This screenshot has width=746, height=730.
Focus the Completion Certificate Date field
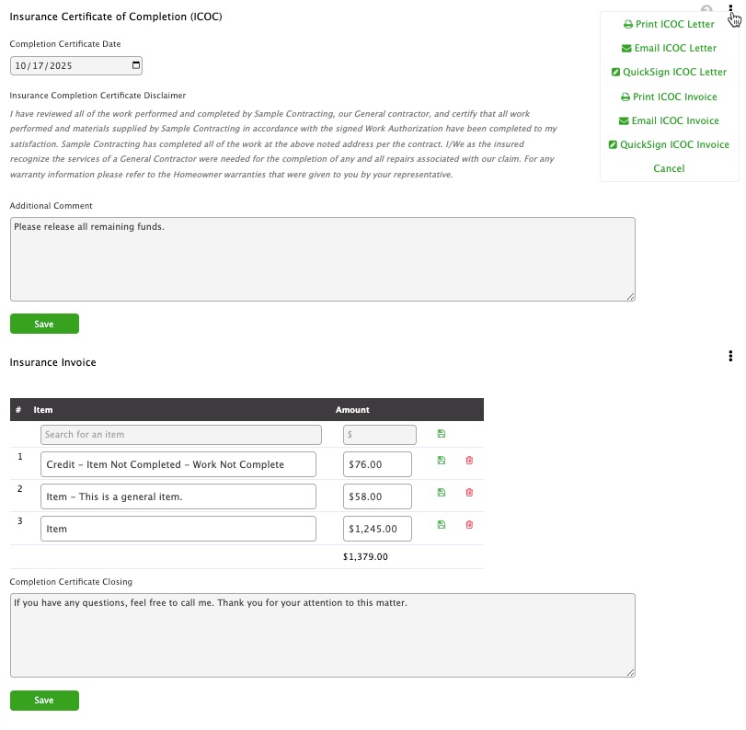click(76, 65)
